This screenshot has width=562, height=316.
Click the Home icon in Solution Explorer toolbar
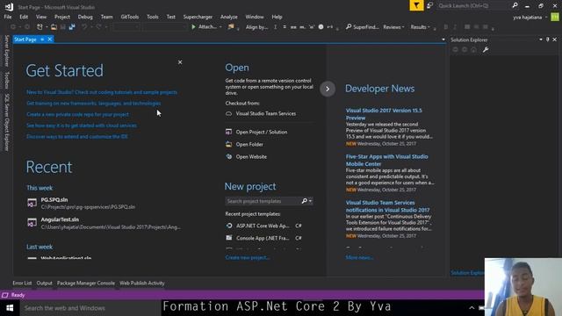coord(474,50)
